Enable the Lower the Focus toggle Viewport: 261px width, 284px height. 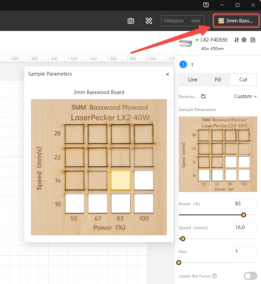pos(250,276)
